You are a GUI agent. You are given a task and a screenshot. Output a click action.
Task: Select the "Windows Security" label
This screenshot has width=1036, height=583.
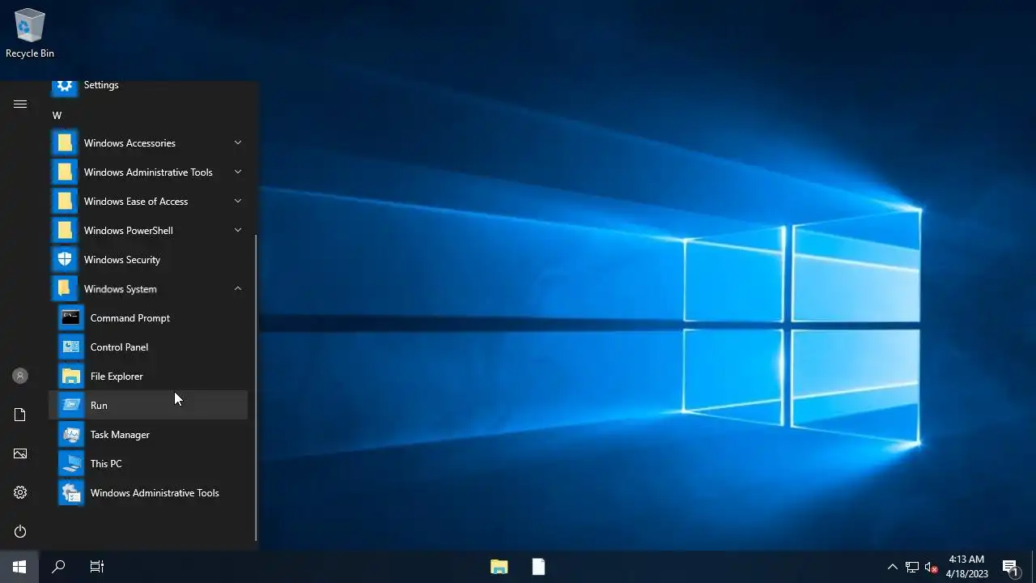coord(122,260)
